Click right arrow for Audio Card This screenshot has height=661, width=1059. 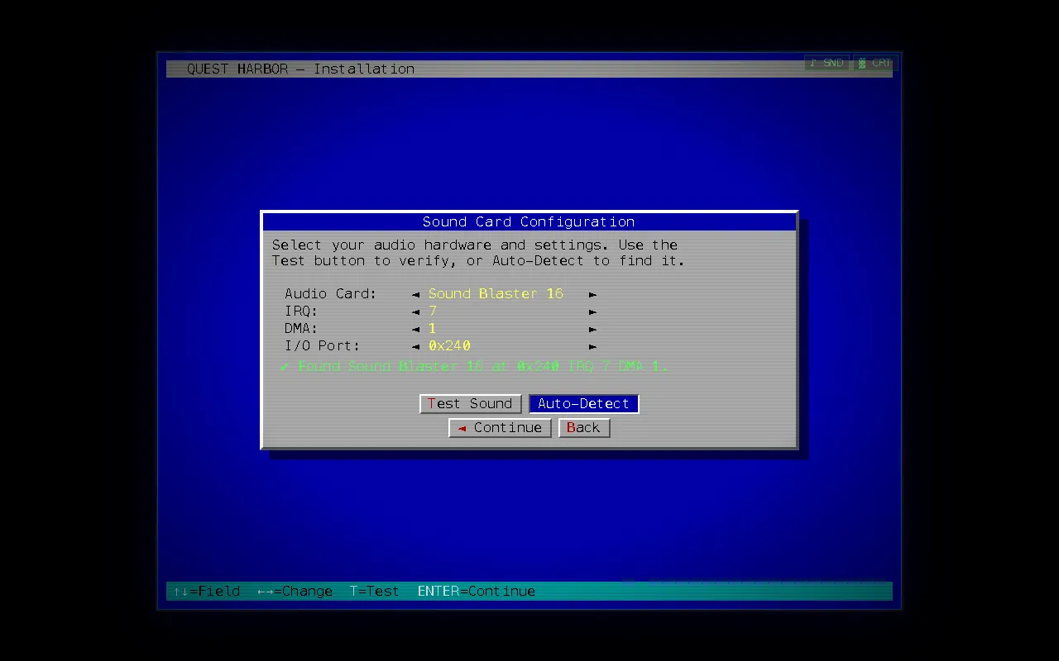click(592, 294)
